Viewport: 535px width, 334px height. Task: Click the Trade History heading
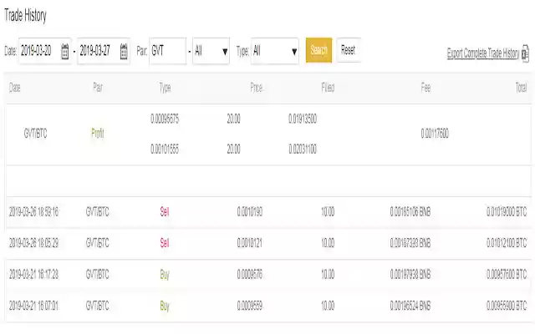coord(25,15)
